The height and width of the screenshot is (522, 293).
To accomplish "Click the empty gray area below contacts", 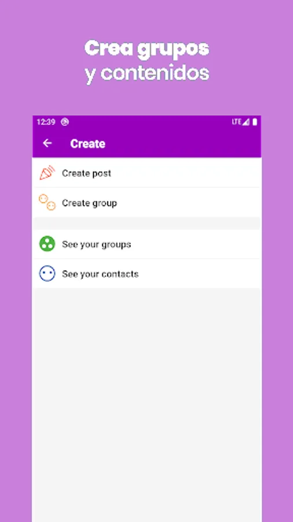I will coord(147,405).
